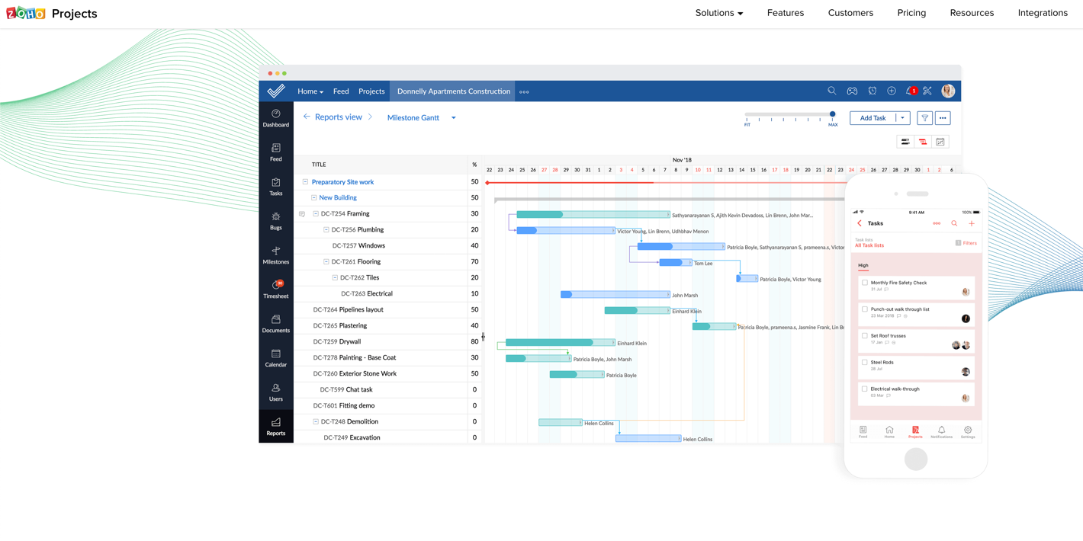
Task: Collapse the DC-T248 Demolition row
Action: tap(316, 421)
